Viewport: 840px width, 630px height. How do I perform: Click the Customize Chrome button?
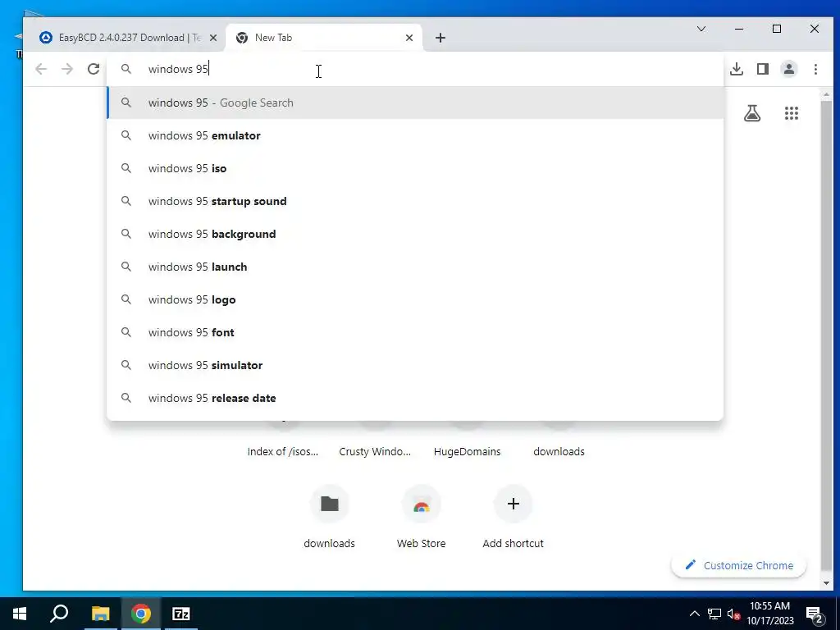(x=739, y=565)
